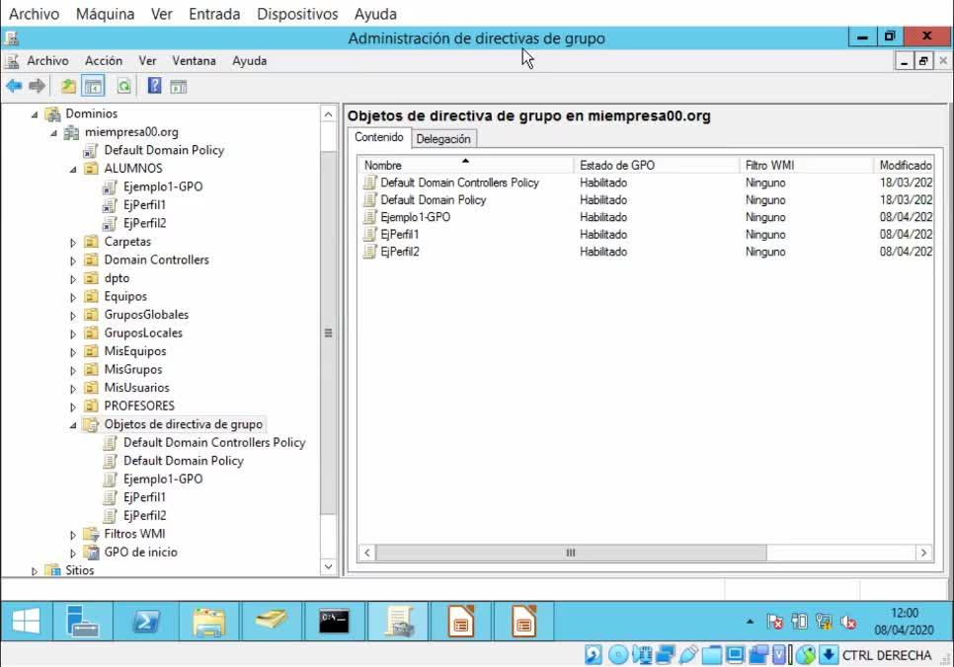Go back with the blue back arrow

14,87
